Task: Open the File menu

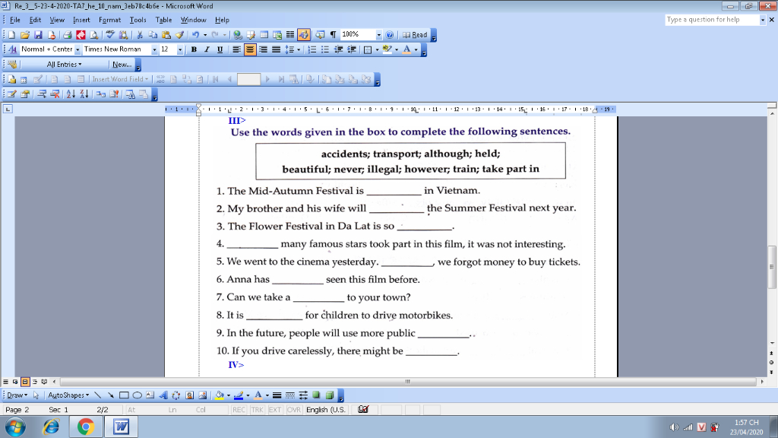Action: pyautogui.click(x=15, y=20)
